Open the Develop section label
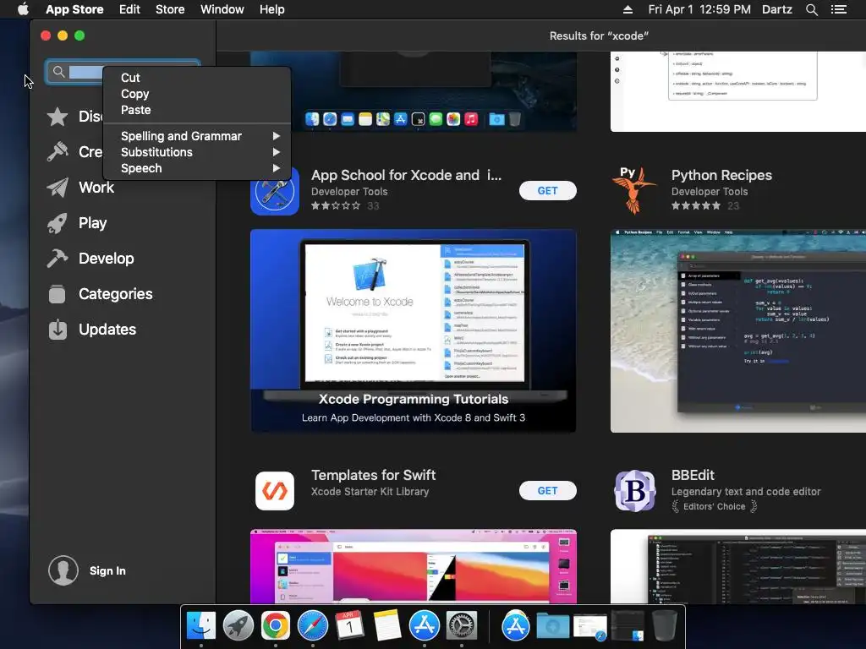866x649 pixels. click(106, 259)
